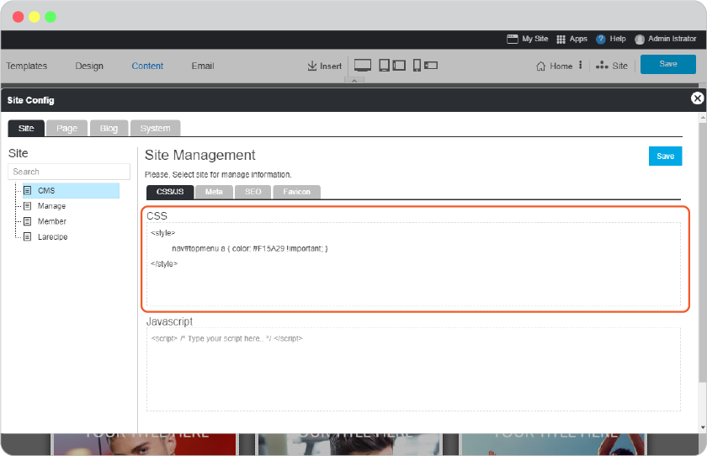The height and width of the screenshot is (456, 707).
Task: Click the nav#topmenu CSS rule line
Action: pos(250,249)
